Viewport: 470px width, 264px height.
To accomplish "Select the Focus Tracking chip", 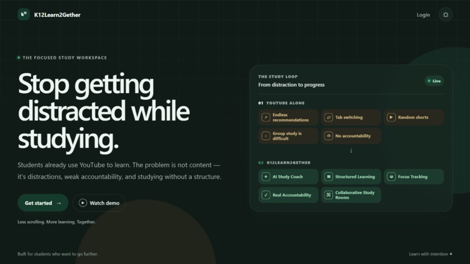I will (x=413, y=177).
